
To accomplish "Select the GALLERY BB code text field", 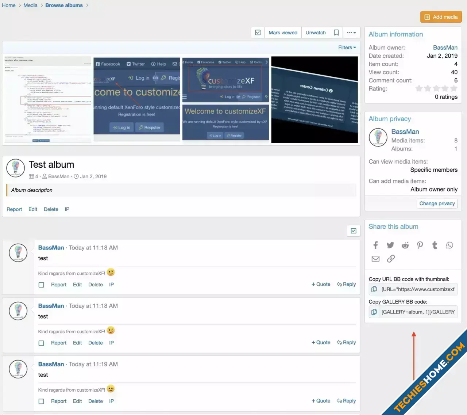I will [418, 312].
